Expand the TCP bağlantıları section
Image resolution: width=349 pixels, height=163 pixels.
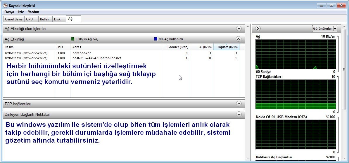click(239, 104)
